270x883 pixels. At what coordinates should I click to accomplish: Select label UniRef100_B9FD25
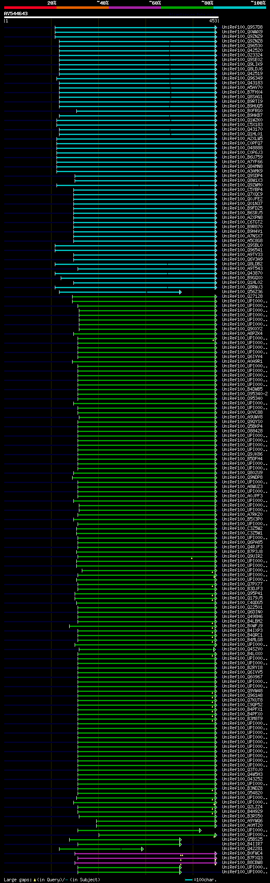pyautogui.click(x=242, y=208)
